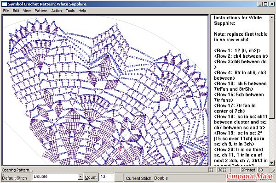276x183 pixels.
Task: Click the instructions panel scroll down arrow
Action: point(271,163)
